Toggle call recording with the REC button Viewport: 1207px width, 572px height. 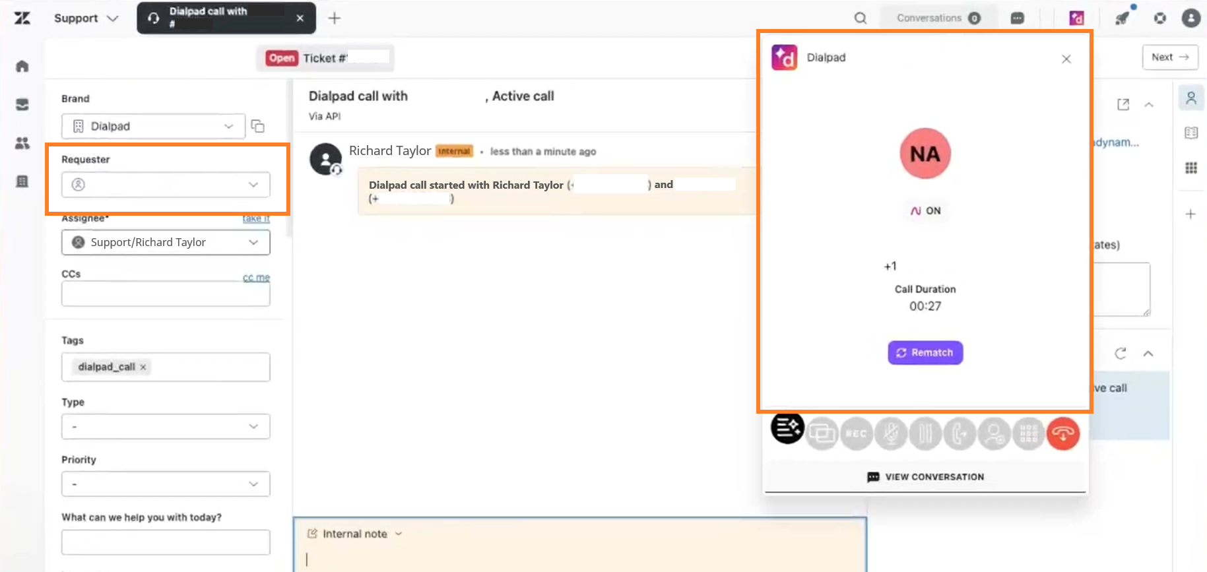click(x=857, y=434)
